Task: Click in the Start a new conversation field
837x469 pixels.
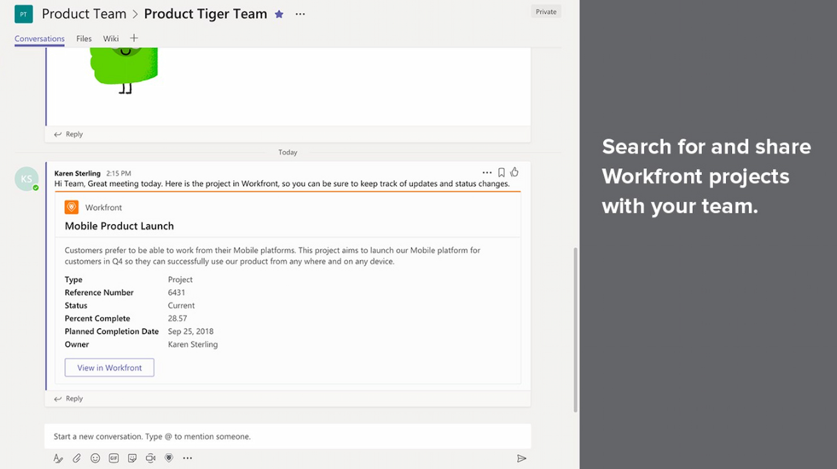Action: [287, 436]
